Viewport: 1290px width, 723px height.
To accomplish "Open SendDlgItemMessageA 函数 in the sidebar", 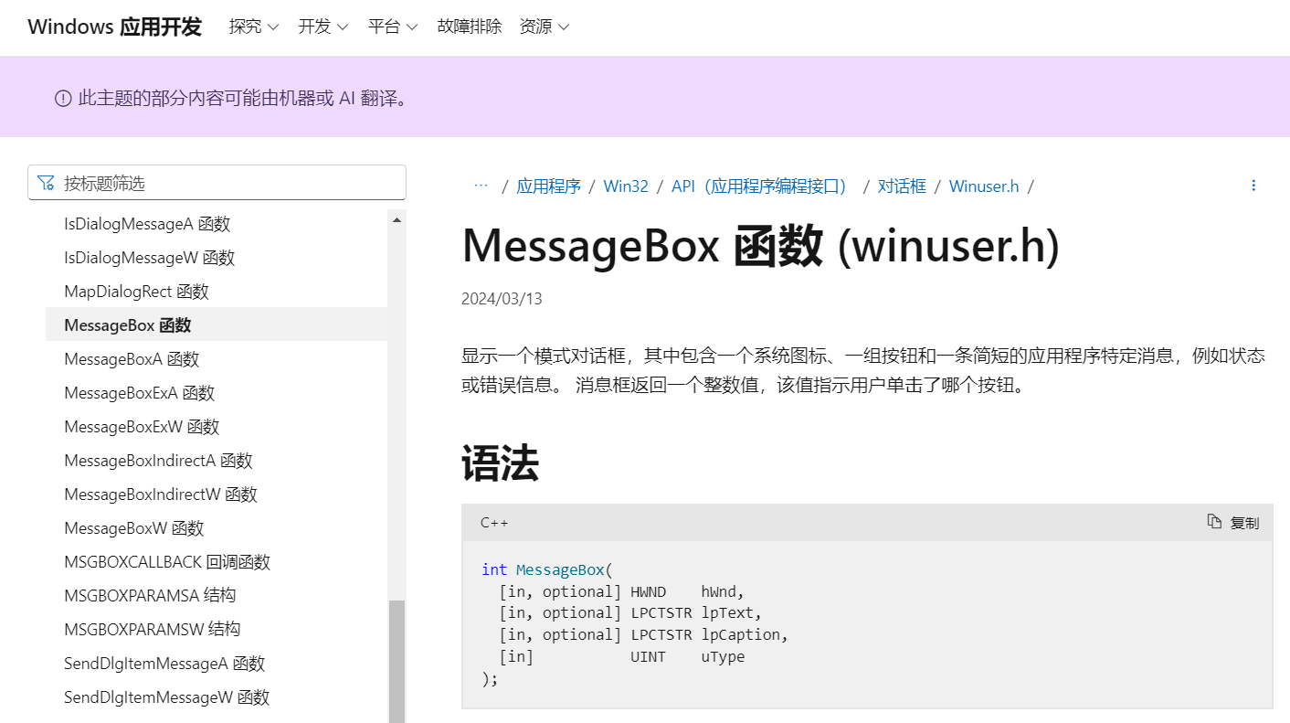I will click(164, 664).
